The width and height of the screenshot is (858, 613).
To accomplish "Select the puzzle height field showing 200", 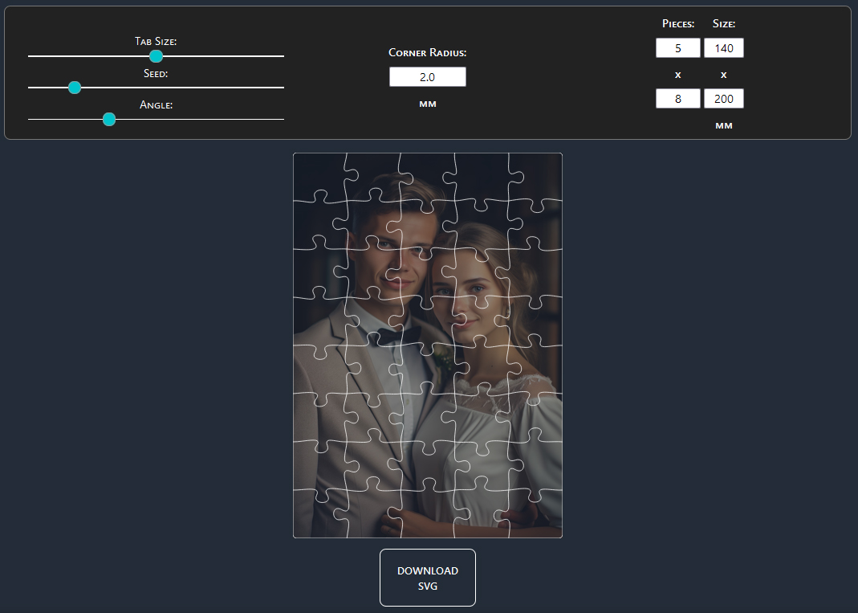I will [x=723, y=98].
